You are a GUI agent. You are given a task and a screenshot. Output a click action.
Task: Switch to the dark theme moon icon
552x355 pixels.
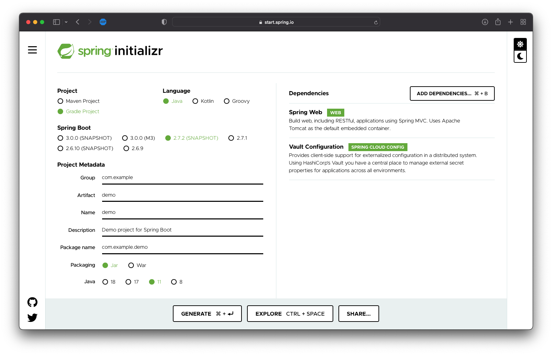click(x=520, y=56)
